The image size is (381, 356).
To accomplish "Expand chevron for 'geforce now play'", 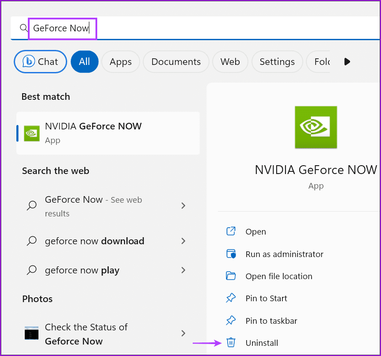I will 183,270.
